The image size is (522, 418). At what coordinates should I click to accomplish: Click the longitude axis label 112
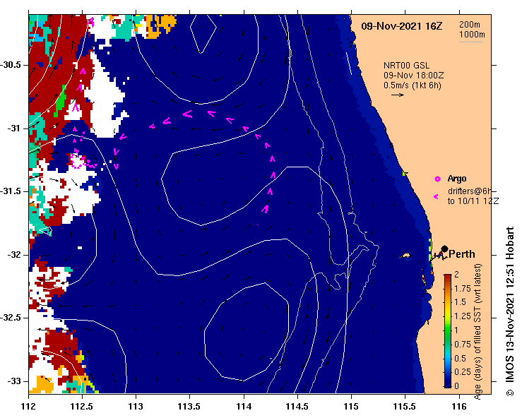click(29, 407)
